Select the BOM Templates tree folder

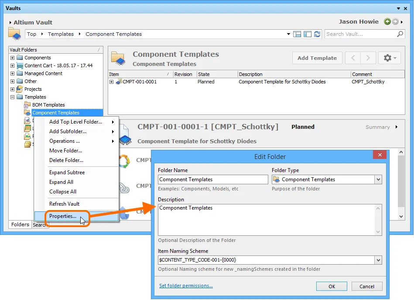click(48, 105)
